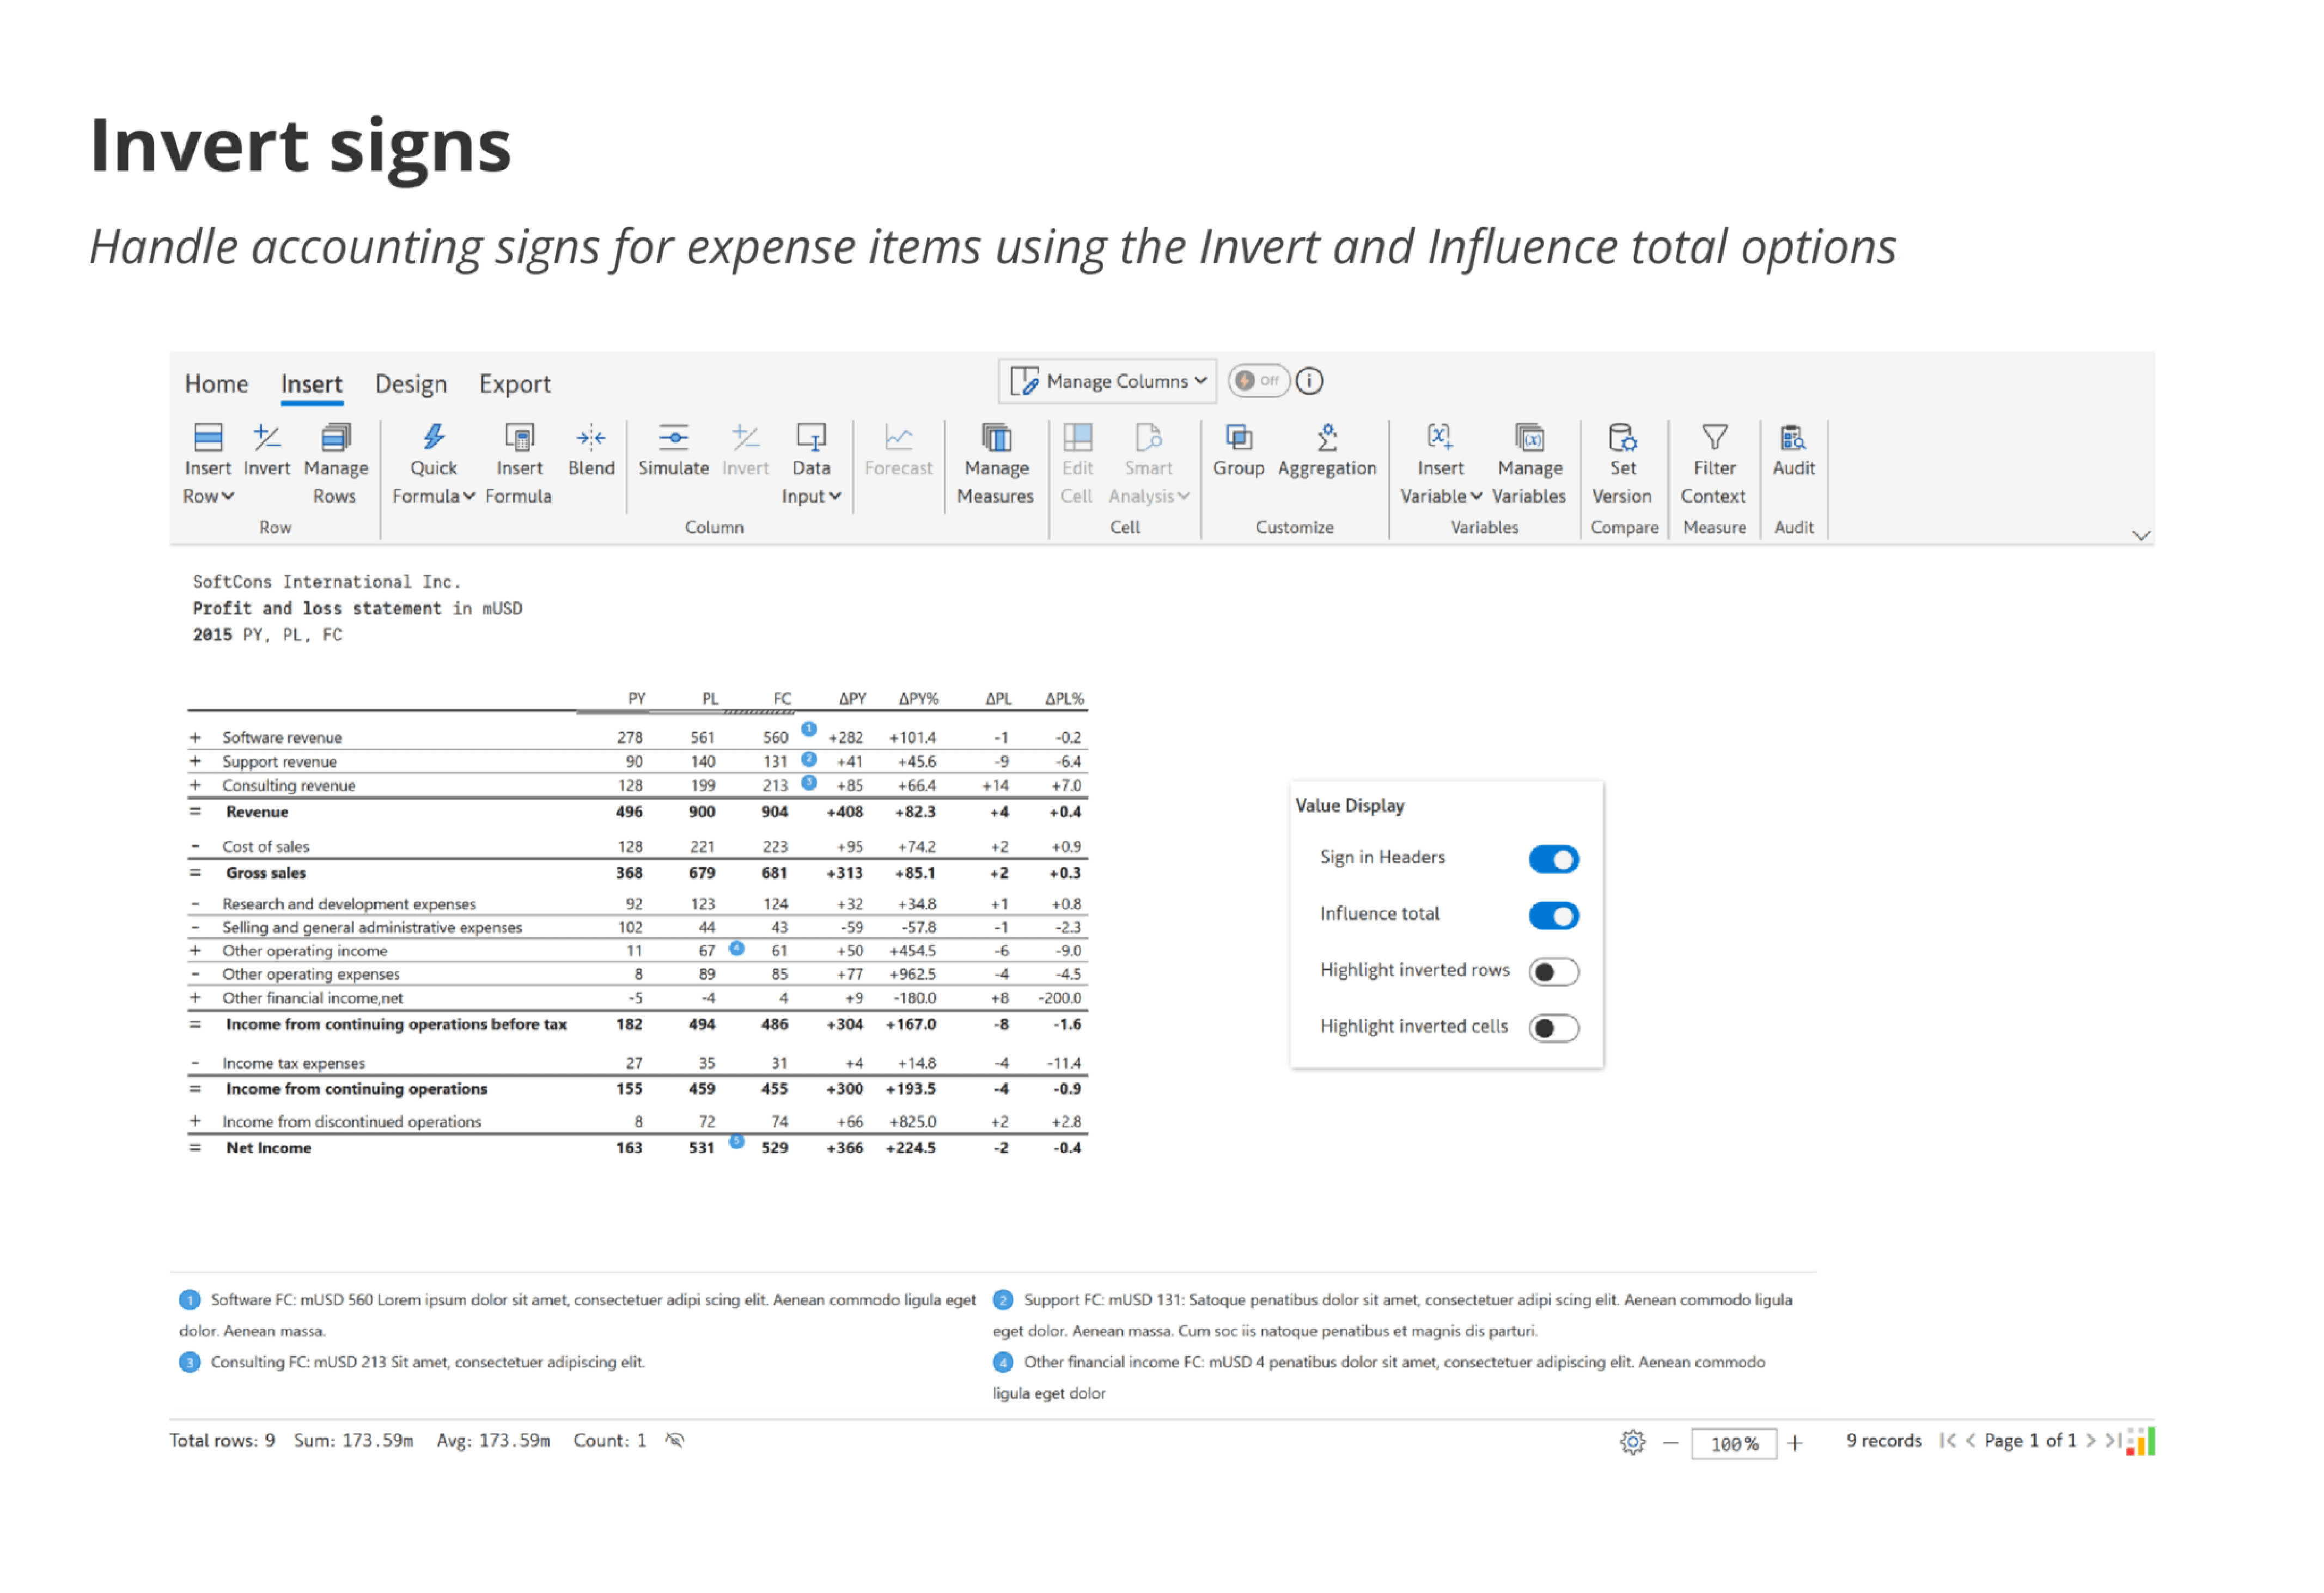The image size is (2324, 1593).
Task: Click the Forecast icon
Action: (898, 438)
